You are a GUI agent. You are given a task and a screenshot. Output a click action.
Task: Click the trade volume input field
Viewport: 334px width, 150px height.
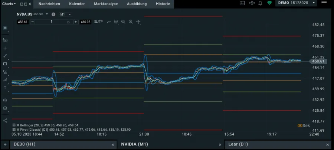(52, 22)
